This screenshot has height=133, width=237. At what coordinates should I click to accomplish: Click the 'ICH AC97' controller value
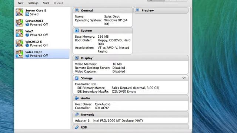pyautogui.click(x=102, y=108)
